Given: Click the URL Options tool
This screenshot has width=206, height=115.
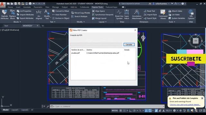Looking at the screenshot, I should (191, 15).
